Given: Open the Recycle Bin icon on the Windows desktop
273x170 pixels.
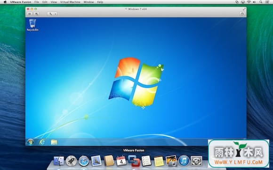Looking at the screenshot, I should coord(32,25).
